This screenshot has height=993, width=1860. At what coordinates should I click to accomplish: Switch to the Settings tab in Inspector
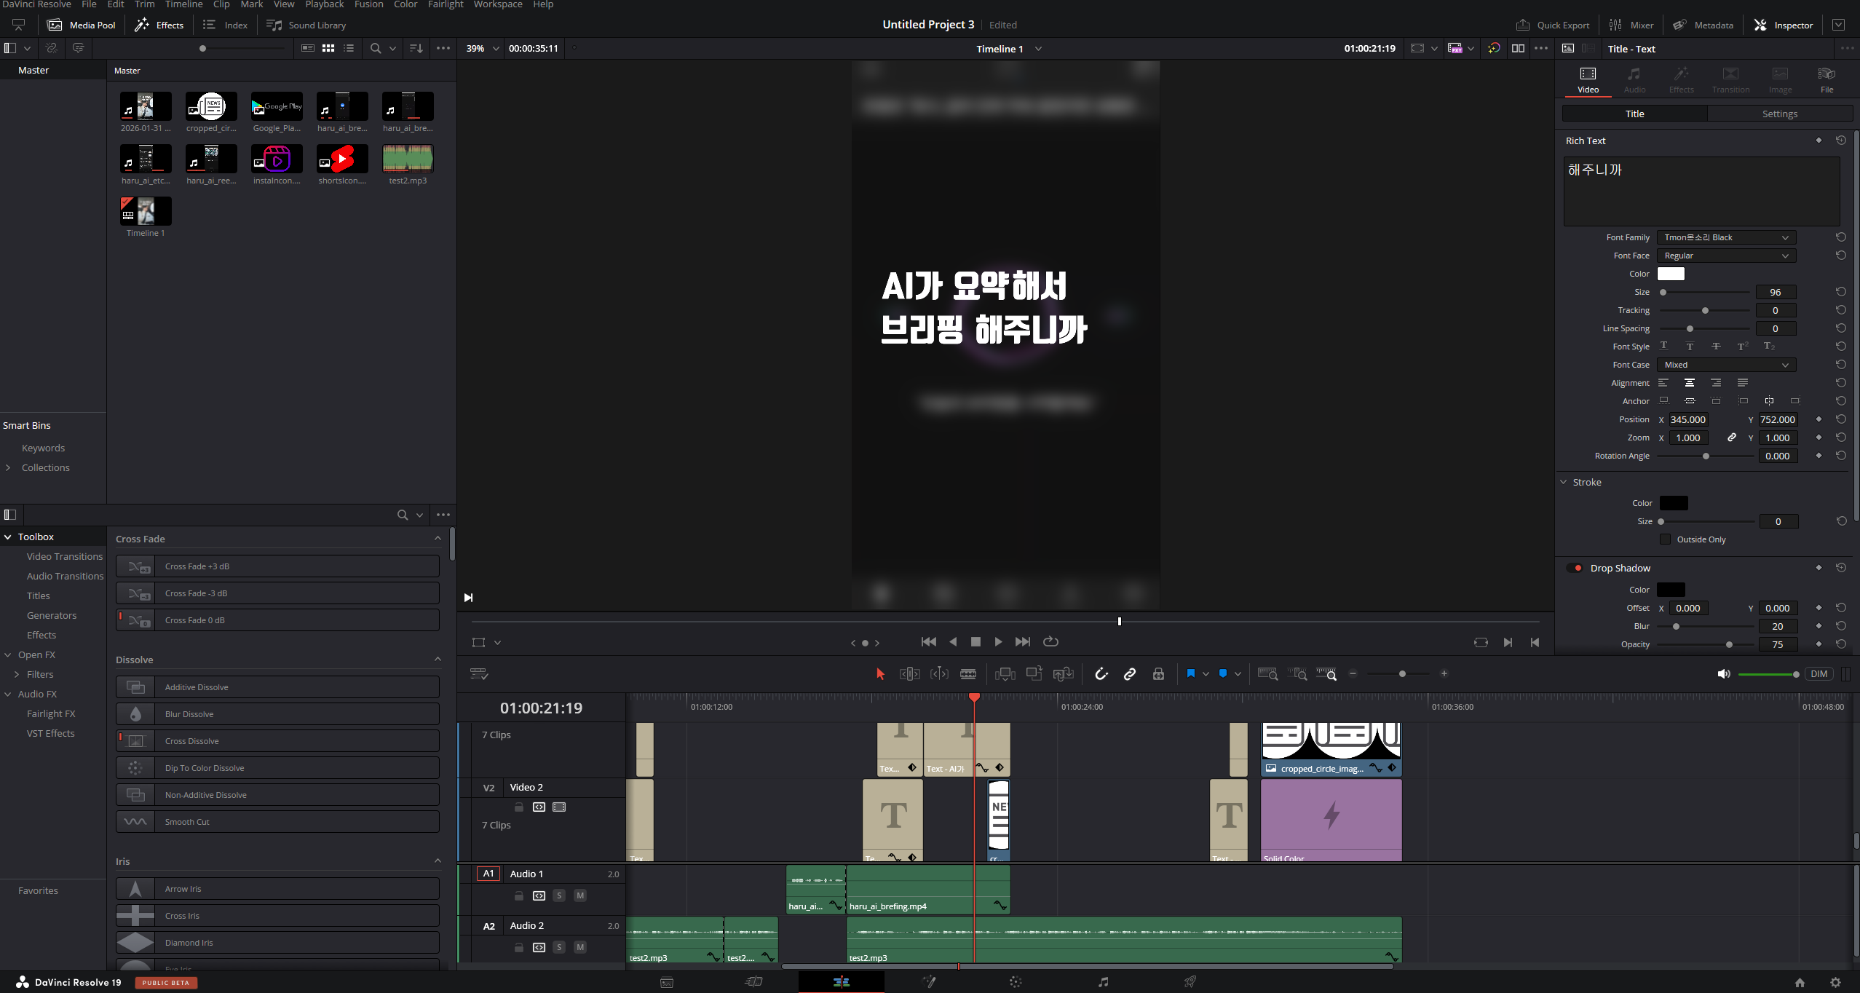1779,114
